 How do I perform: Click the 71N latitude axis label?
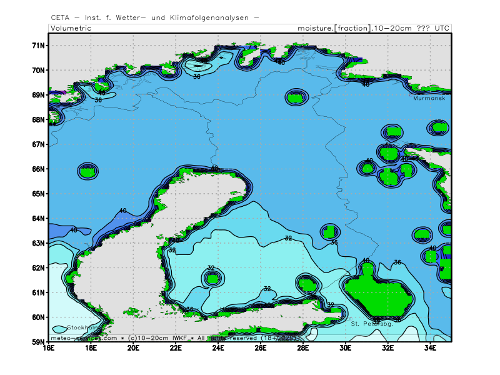[x=39, y=46]
